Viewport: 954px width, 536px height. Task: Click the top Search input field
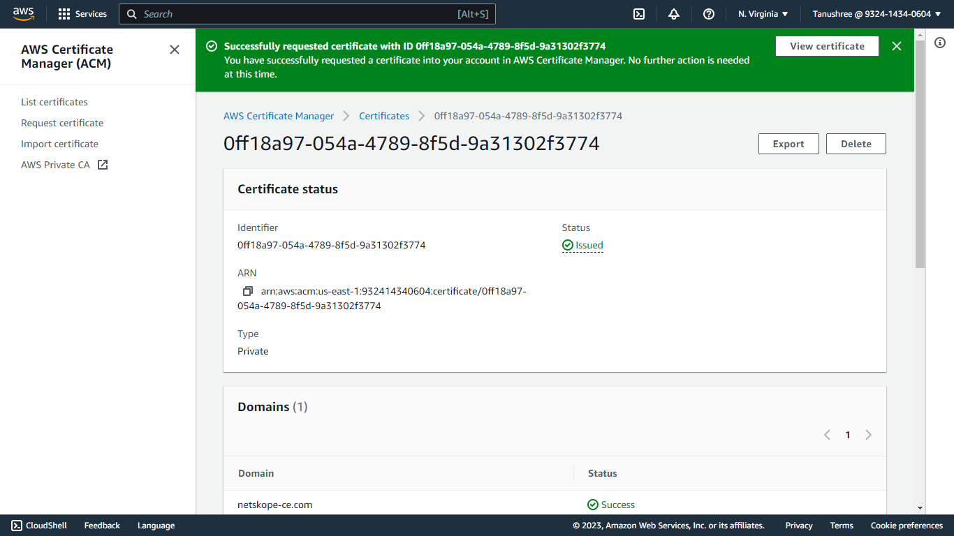(307, 14)
